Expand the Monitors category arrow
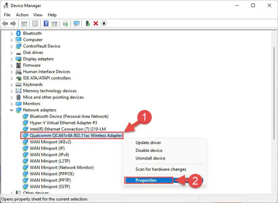Screen dimensions: 278x203 coord(12,104)
